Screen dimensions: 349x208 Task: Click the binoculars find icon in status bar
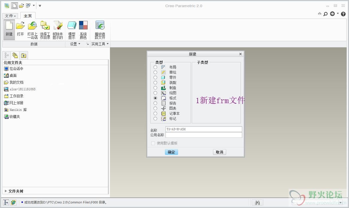[257, 203]
